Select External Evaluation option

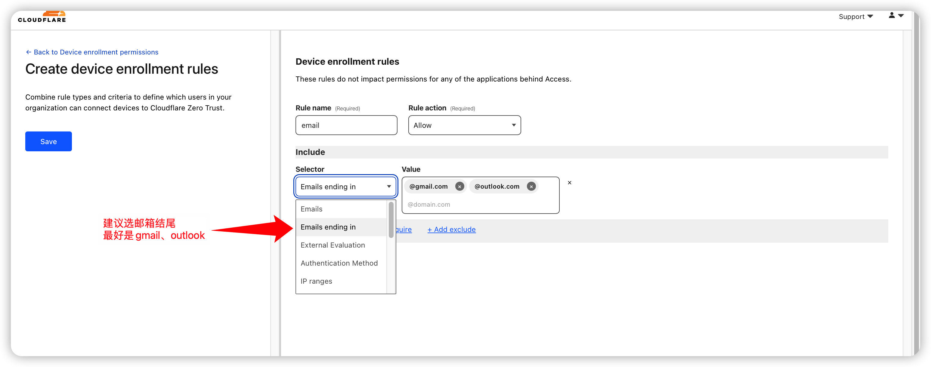point(332,245)
